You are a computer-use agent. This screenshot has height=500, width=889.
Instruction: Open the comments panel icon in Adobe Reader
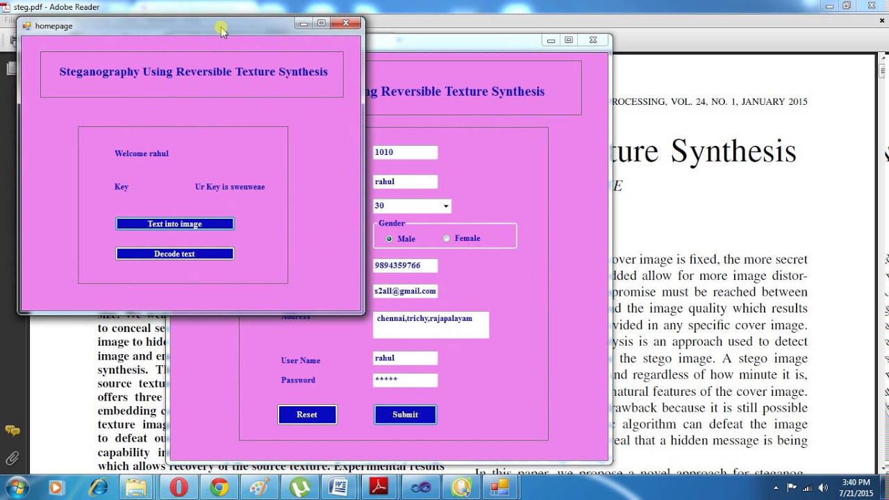pos(12,431)
